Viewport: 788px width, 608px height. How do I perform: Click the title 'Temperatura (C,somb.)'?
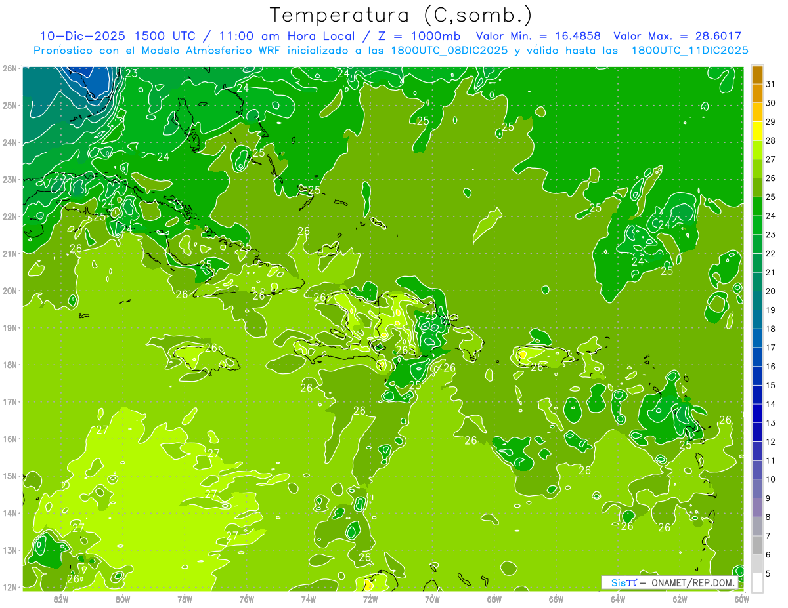click(x=401, y=16)
